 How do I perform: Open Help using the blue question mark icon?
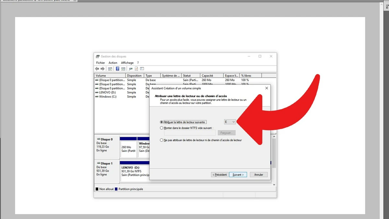click(118, 68)
